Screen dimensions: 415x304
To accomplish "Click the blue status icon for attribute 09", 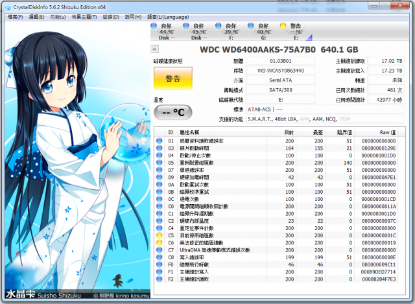I will pos(160,177).
